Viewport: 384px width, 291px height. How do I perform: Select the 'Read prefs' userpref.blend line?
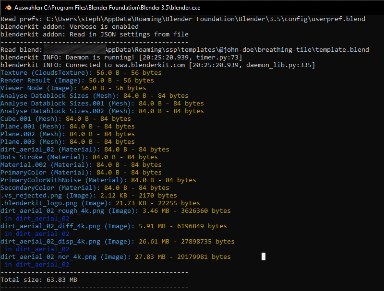point(183,19)
